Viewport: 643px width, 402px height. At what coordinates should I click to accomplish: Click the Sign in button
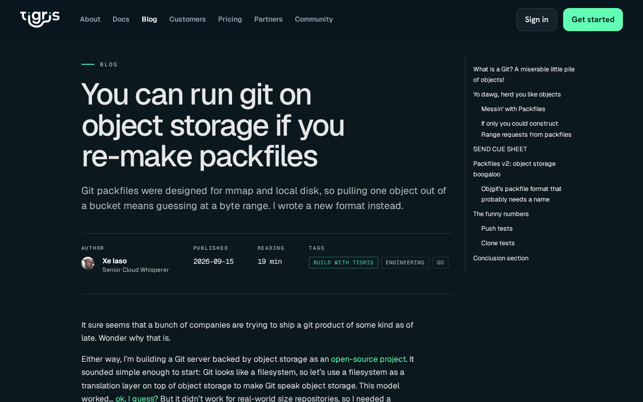click(x=537, y=20)
